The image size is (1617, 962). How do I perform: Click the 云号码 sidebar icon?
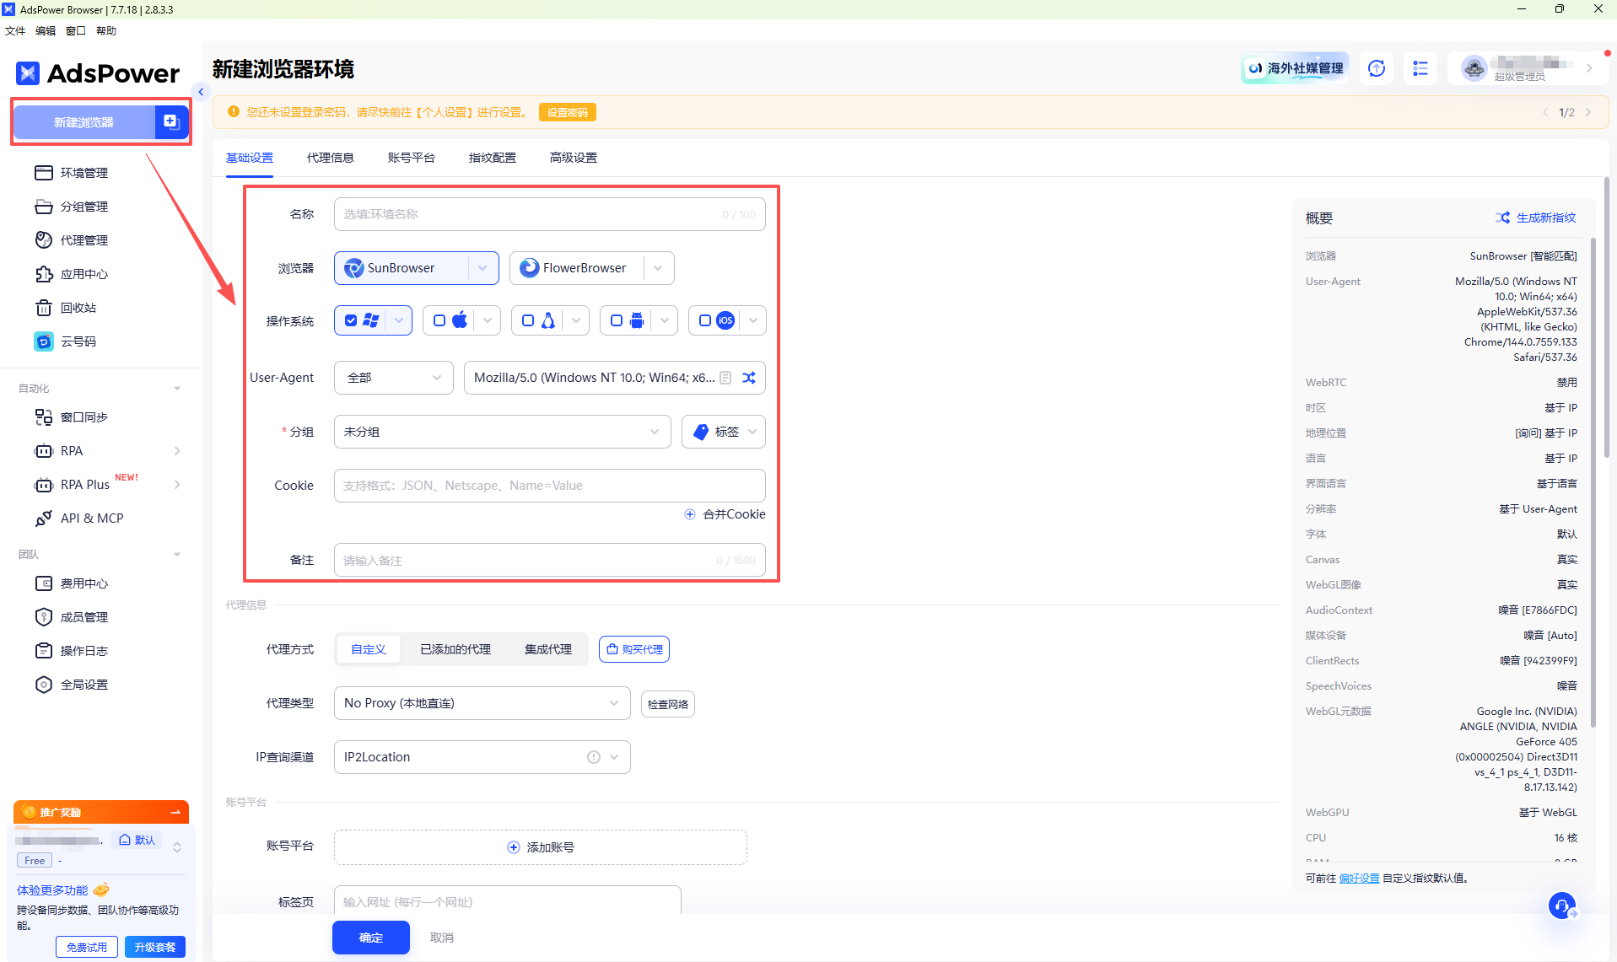click(44, 341)
